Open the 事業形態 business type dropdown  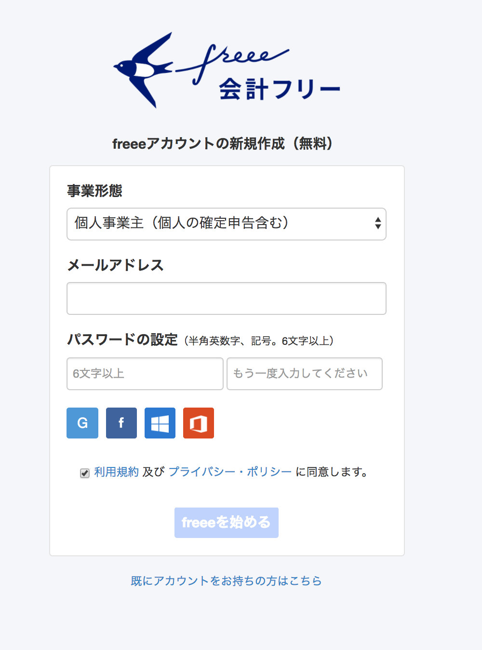pos(227,224)
